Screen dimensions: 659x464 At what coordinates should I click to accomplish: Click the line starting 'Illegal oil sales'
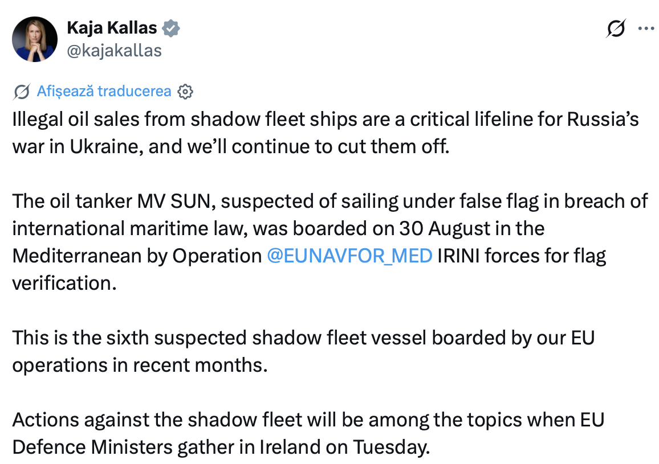pos(326,119)
